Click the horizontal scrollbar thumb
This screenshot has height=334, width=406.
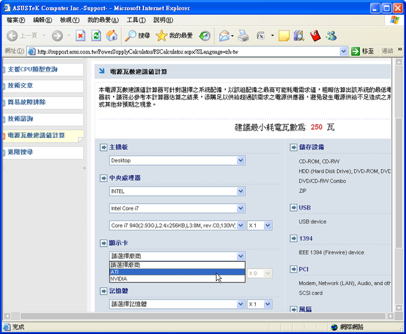pyautogui.click(x=203, y=316)
